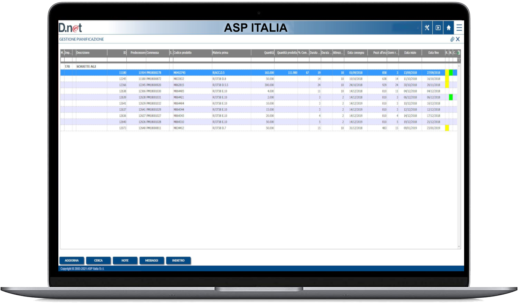Go to the home page icon

click(449, 28)
